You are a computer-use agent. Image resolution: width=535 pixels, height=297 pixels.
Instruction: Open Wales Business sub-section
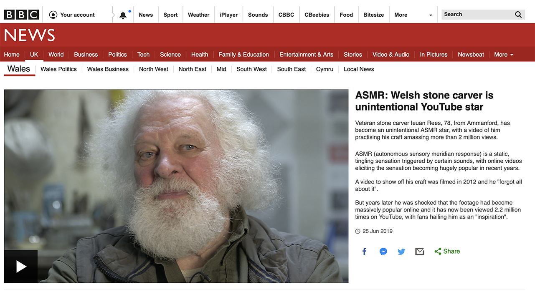[108, 69]
